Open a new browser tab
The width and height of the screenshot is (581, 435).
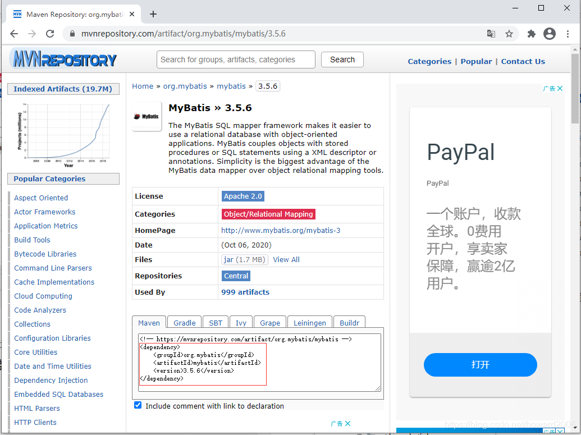[153, 14]
